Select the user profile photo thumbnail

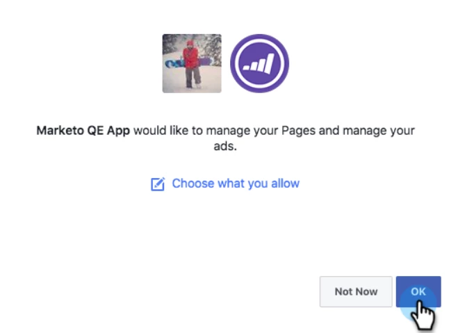point(192,63)
